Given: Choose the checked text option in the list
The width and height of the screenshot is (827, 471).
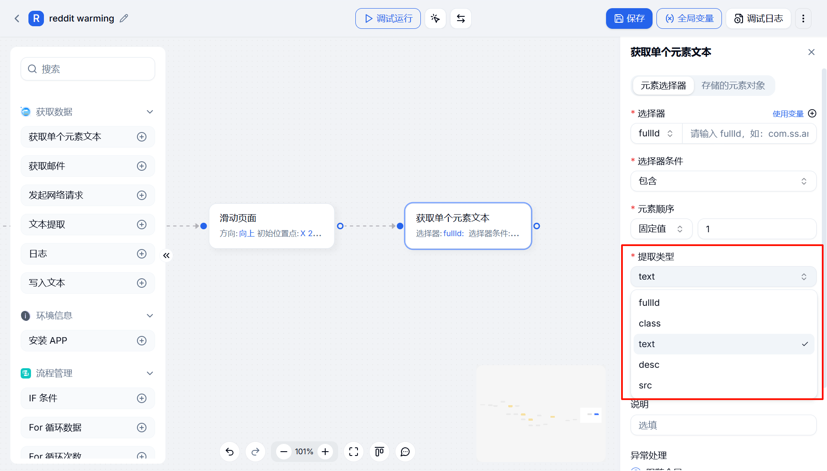Looking at the screenshot, I should [x=724, y=344].
